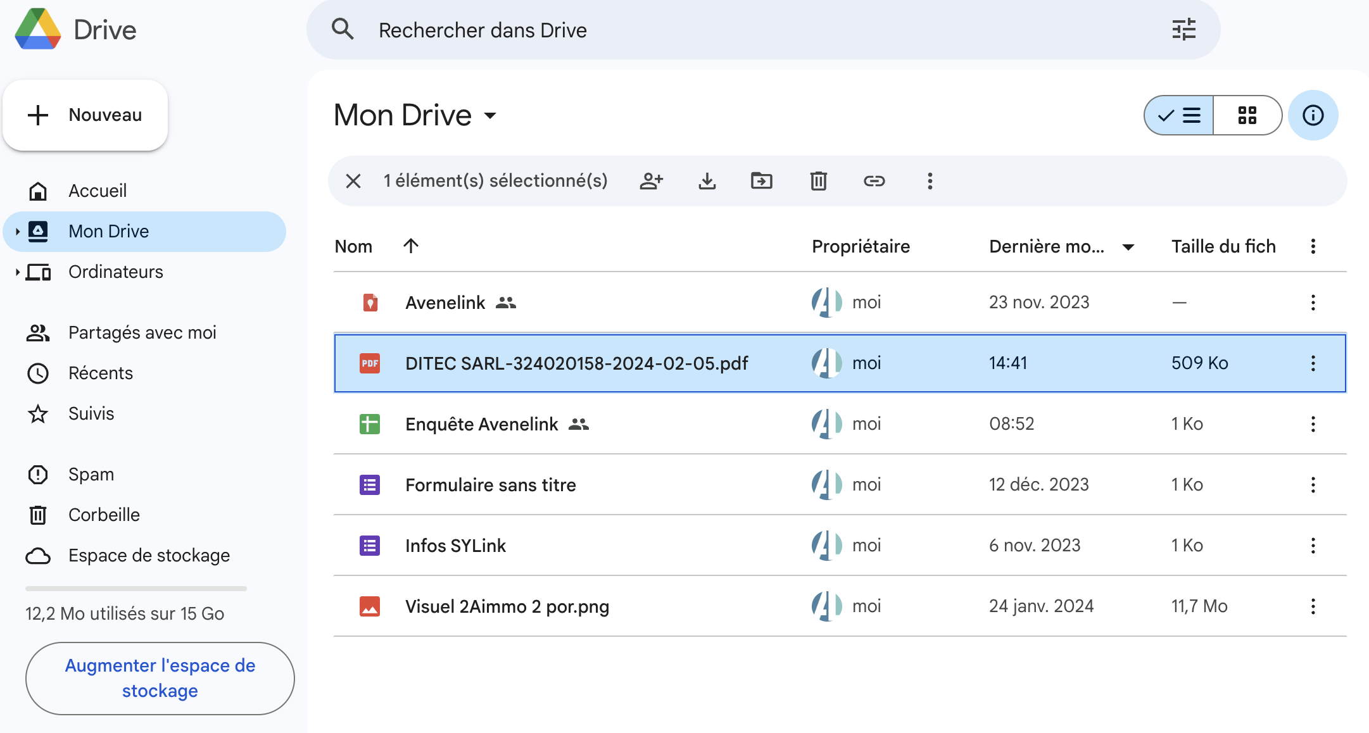Select the Avenelink file row
The height and width of the screenshot is (733, 1369).
click(840, 303)
